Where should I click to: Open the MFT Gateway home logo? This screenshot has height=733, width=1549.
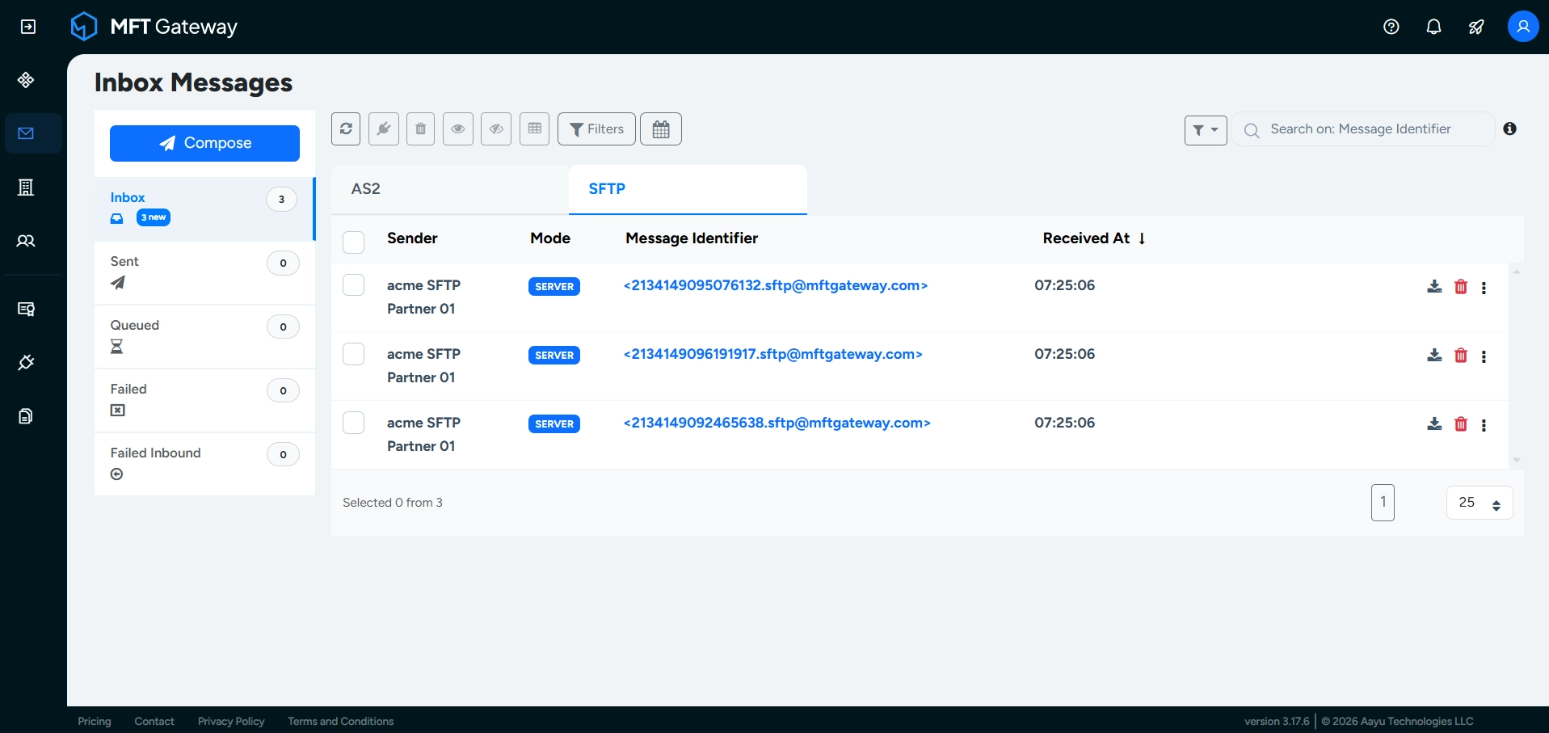(154, 27)
